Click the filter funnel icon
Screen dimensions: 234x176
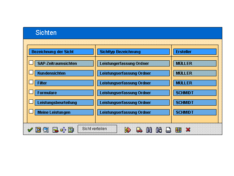[71, 130]
